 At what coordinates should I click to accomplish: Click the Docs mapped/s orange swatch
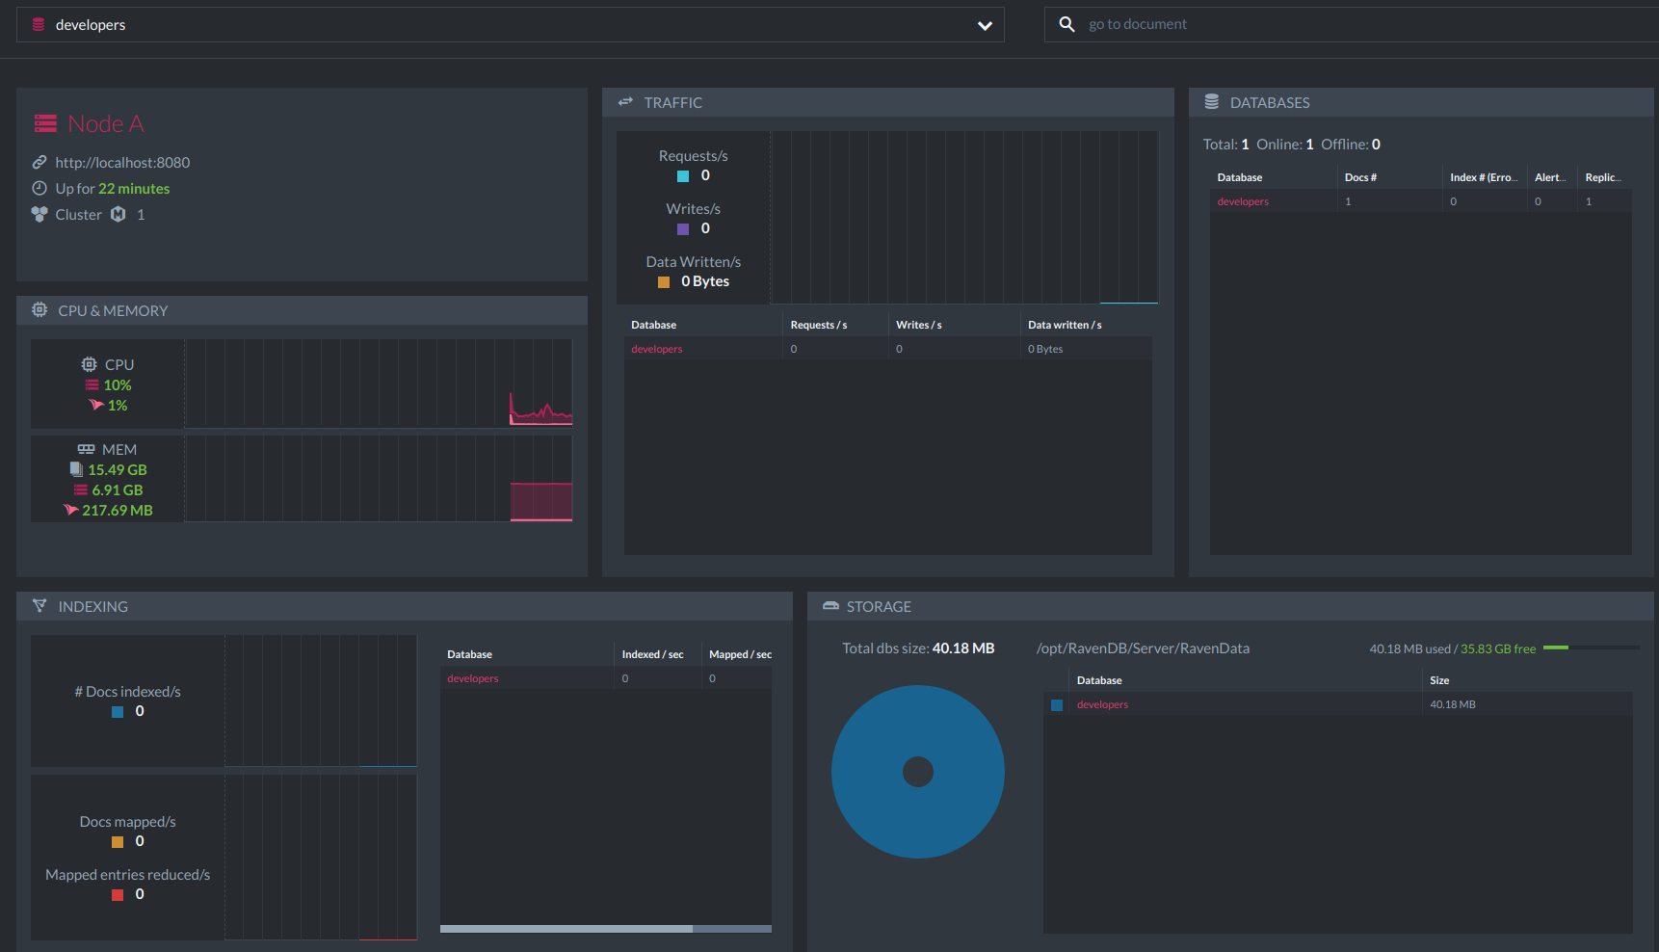click(118, 842)
